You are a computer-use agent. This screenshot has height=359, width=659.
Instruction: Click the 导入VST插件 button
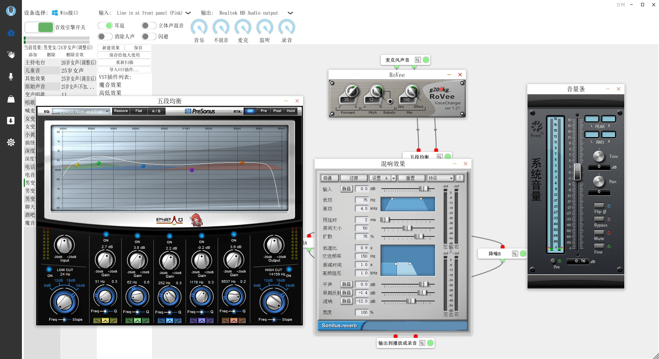[125, 70]
